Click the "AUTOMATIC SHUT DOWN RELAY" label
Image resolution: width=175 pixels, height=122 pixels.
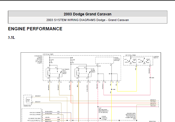tap(66, 71)
